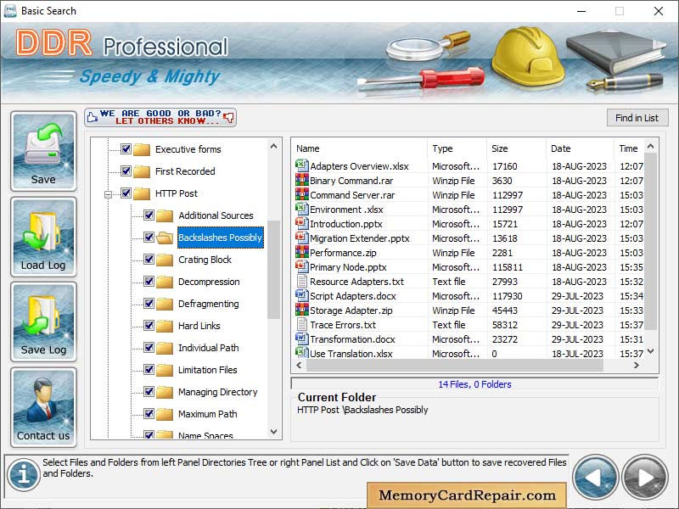The height and width of the screenshot is (509, 679).
Task: Click the Save drive icon button
Action: (43, 151)
